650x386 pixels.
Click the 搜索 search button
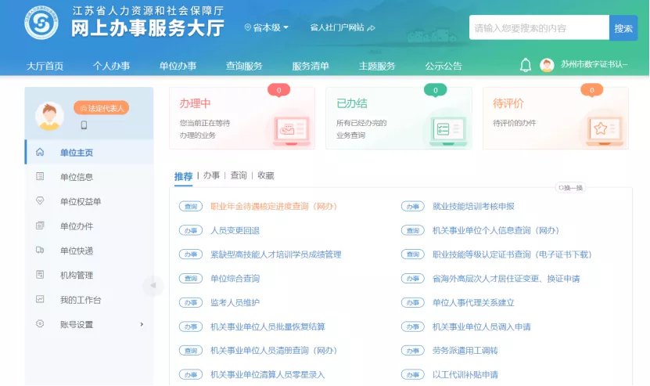623,28
